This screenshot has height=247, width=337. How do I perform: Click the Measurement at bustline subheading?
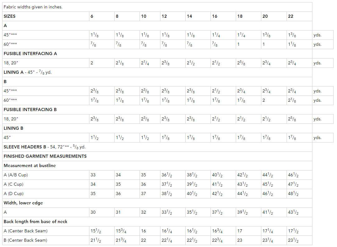click(x=30, y=166)
